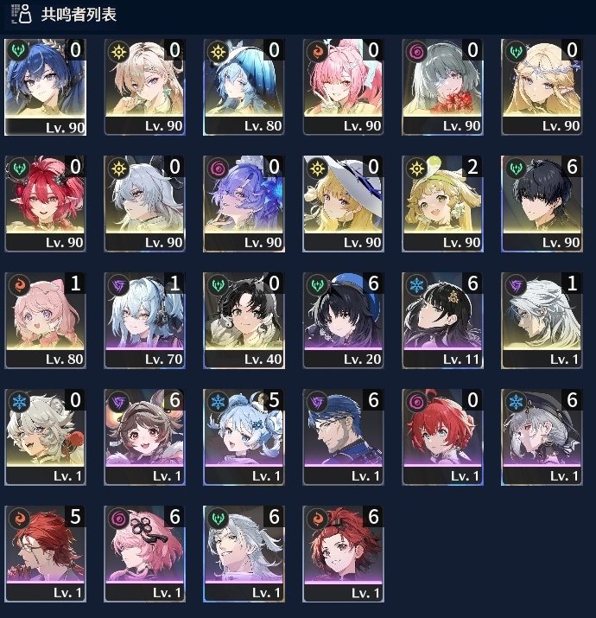Click the 共鸣者列表 title text
Screen dimensions: 596x618
tap(79, 15)
